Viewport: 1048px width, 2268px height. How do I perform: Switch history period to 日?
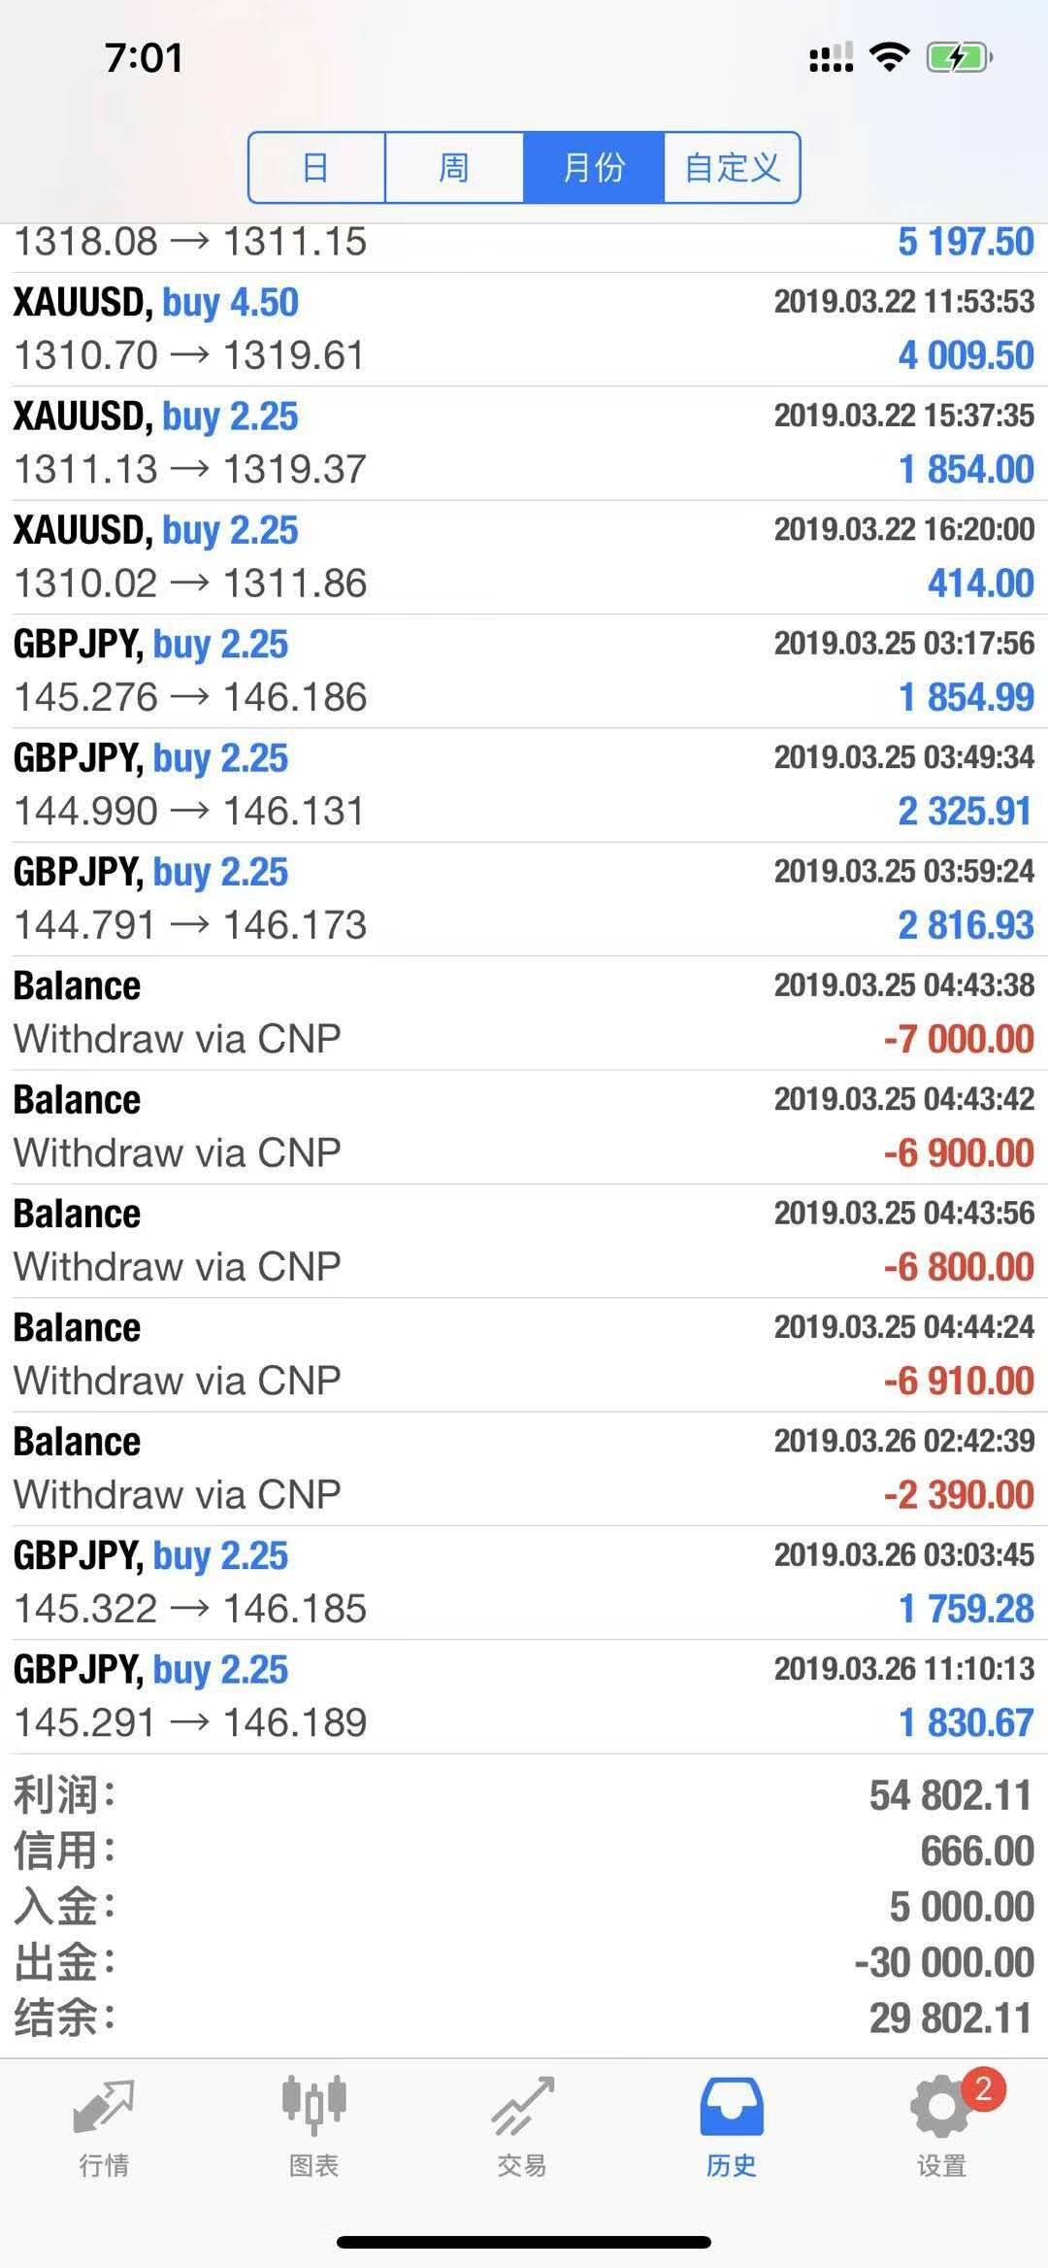pos(316,168)
